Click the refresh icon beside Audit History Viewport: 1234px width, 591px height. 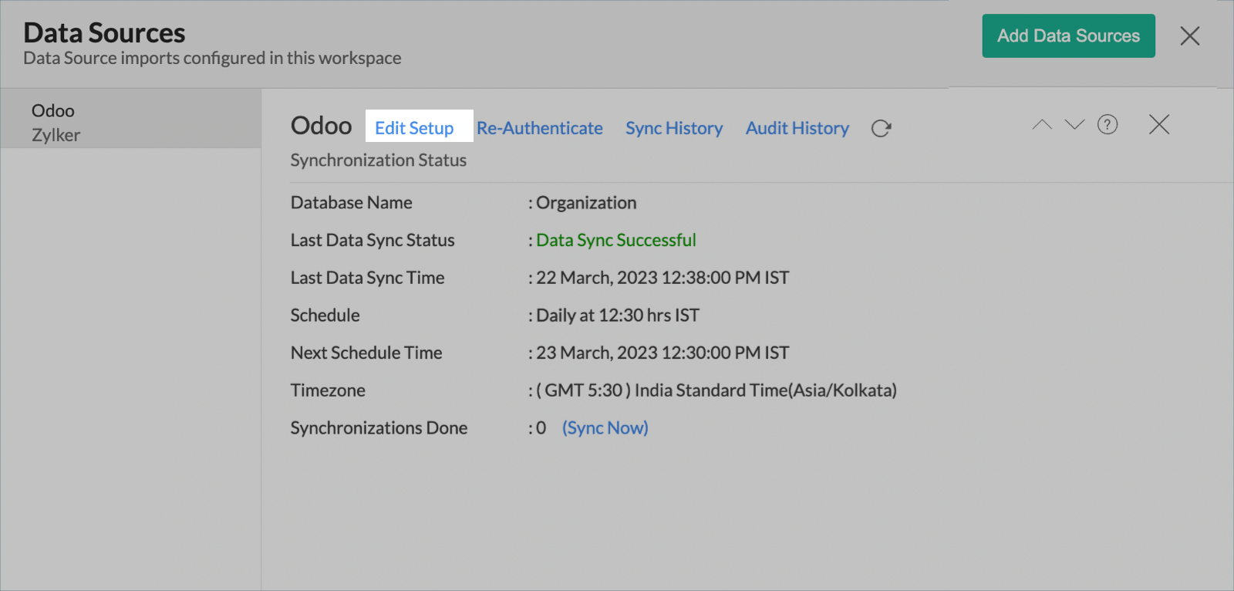coord(881,129)
